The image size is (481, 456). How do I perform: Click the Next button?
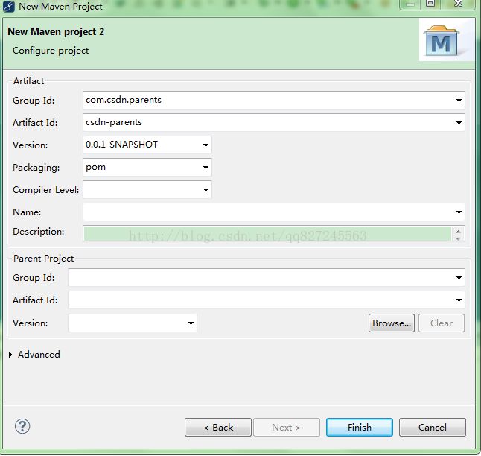[x=287, y=427]
